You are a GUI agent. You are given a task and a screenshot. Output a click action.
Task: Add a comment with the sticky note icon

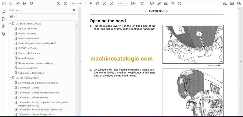pyautogui.click(x=152, y=3)
